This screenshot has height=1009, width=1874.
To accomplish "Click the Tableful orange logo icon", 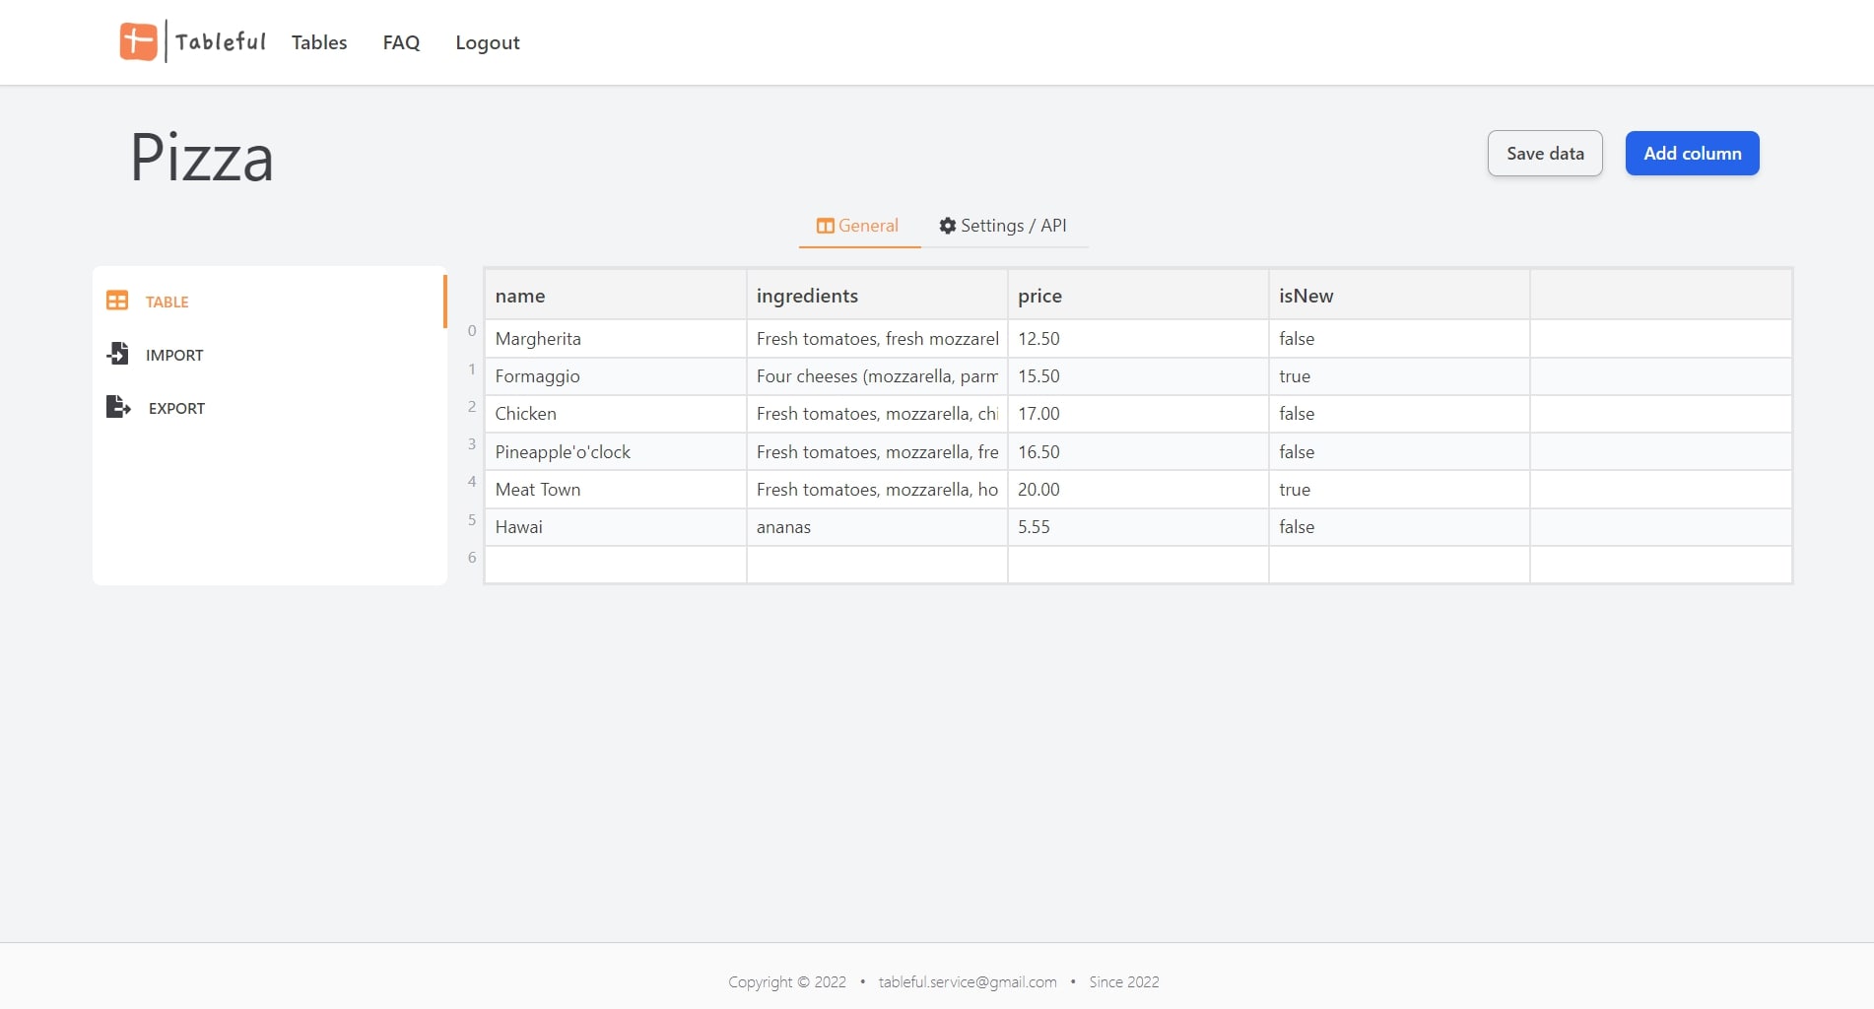I will coord(139,41).
